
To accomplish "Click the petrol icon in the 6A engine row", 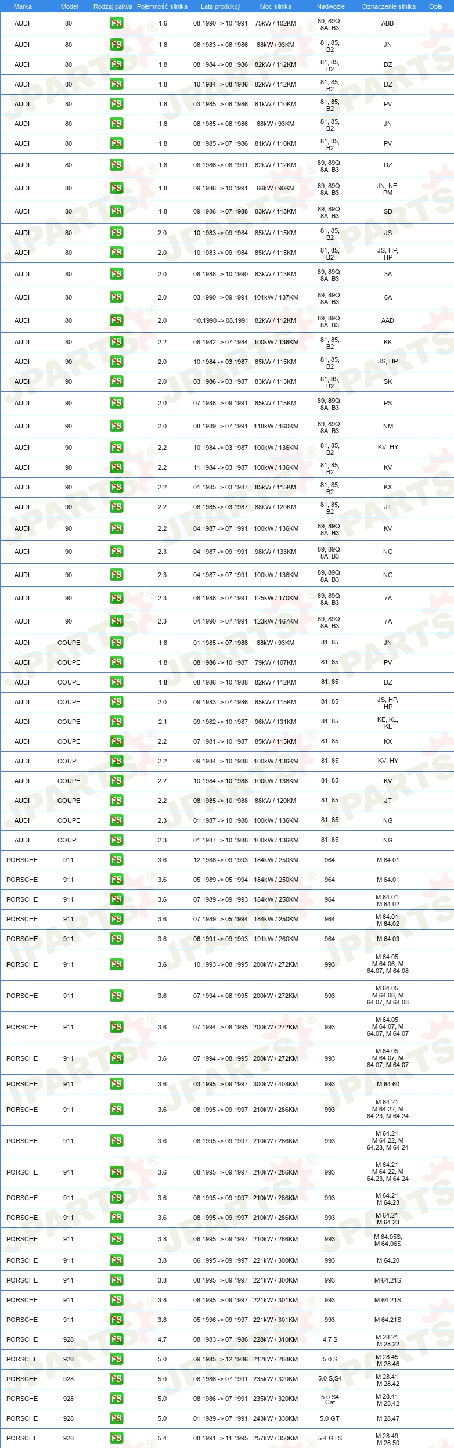I will [x=116, y=297].
